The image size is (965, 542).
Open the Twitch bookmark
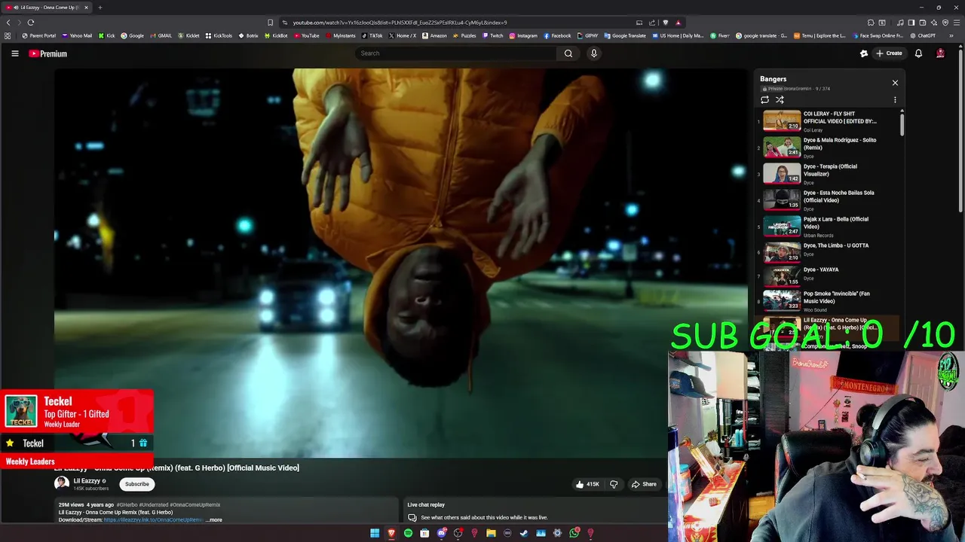[492, 35]
